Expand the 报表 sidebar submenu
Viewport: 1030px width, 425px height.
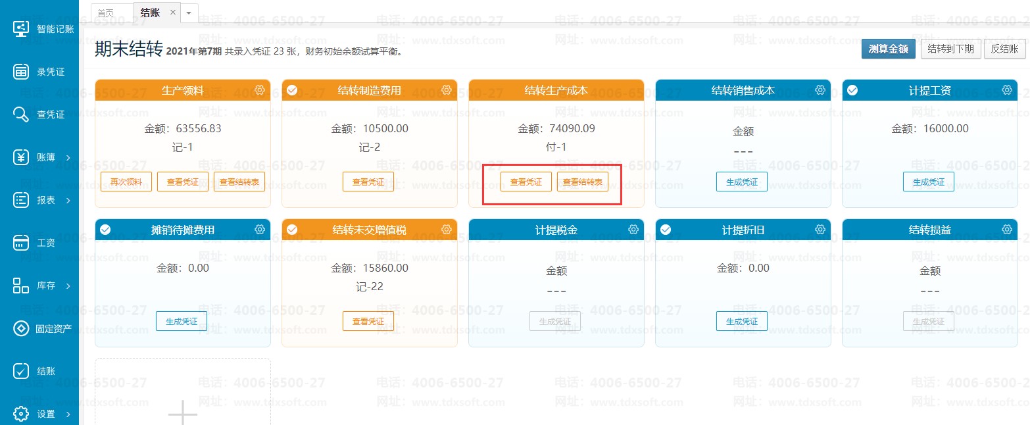pyautogui.click(x=68, y=200)
